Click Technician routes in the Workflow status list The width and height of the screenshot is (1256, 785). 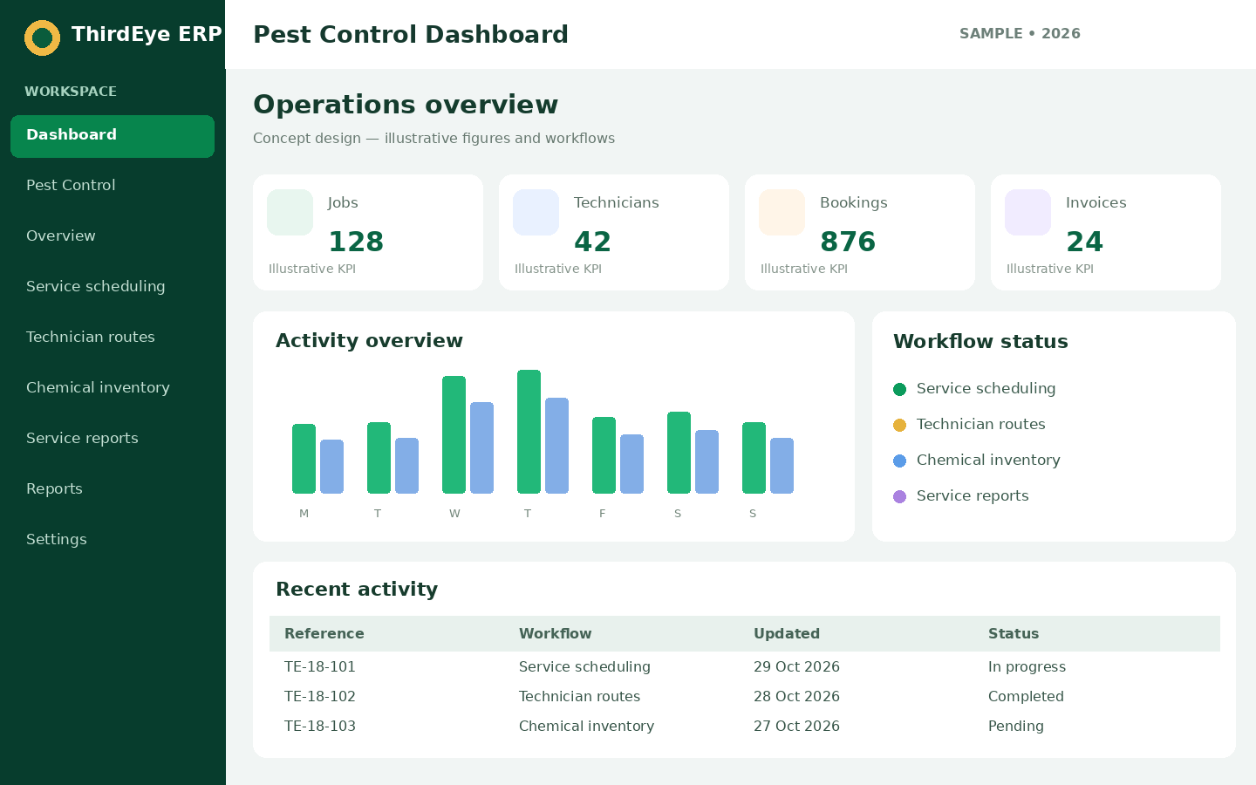pos(980,424)
